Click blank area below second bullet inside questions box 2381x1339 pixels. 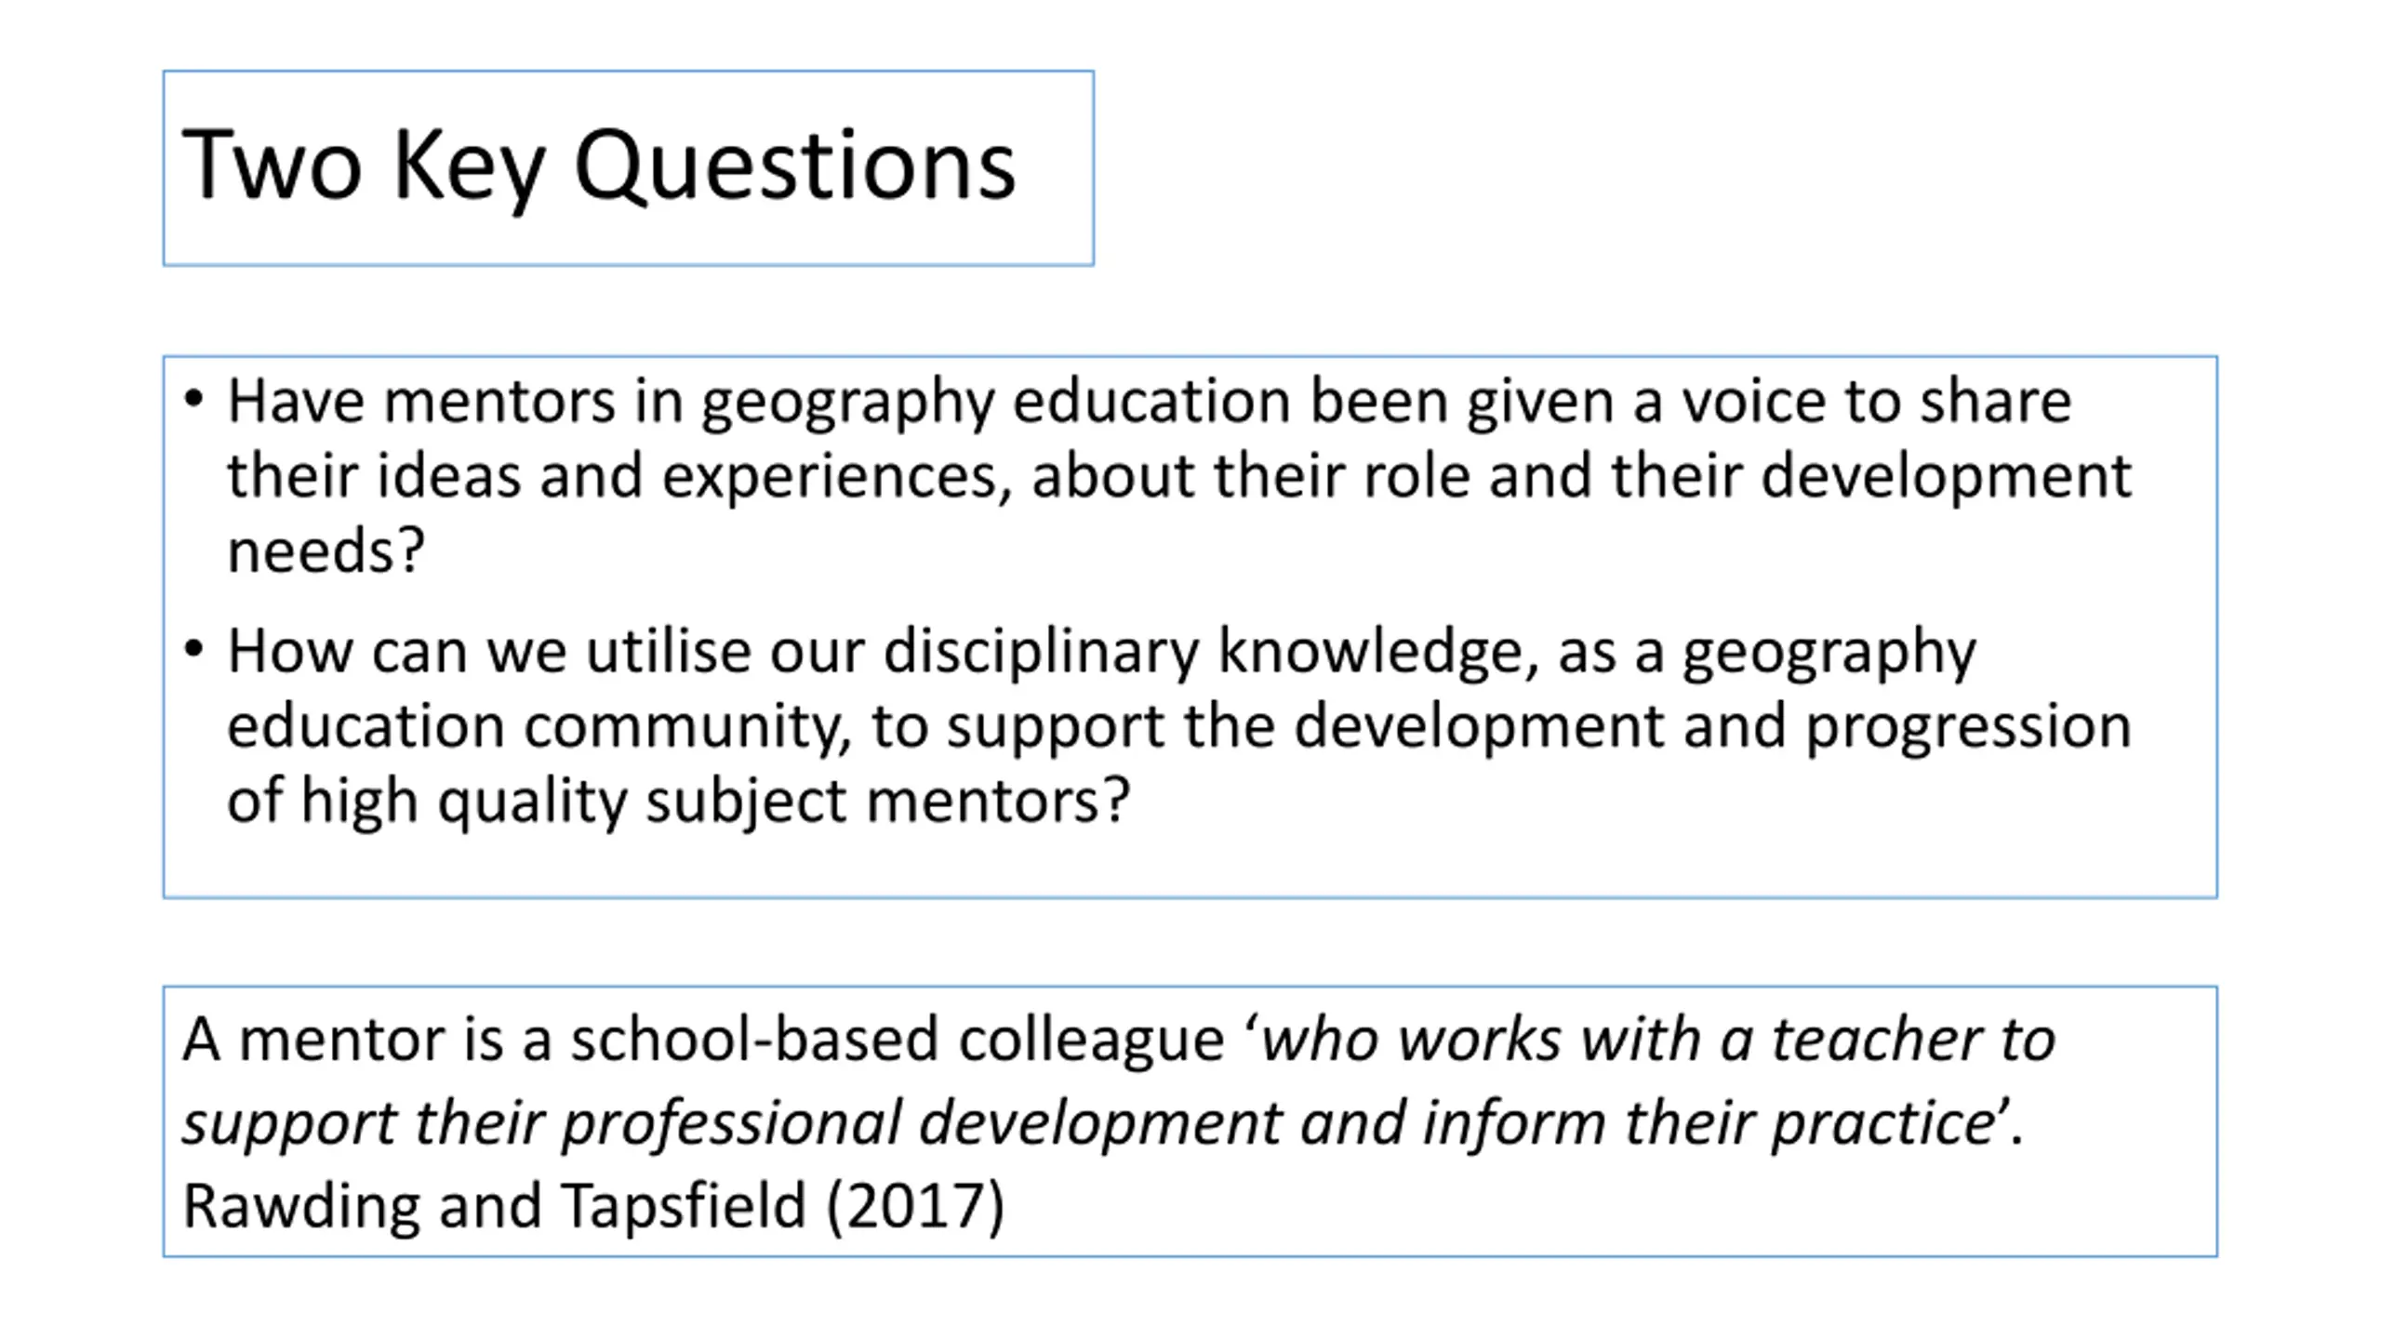pyautogui.click(x=1190, y=865)
